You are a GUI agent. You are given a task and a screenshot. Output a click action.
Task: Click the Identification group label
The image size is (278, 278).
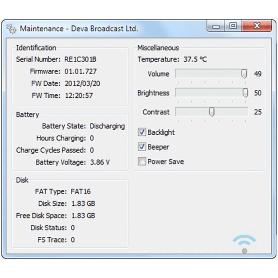point(36,48)
